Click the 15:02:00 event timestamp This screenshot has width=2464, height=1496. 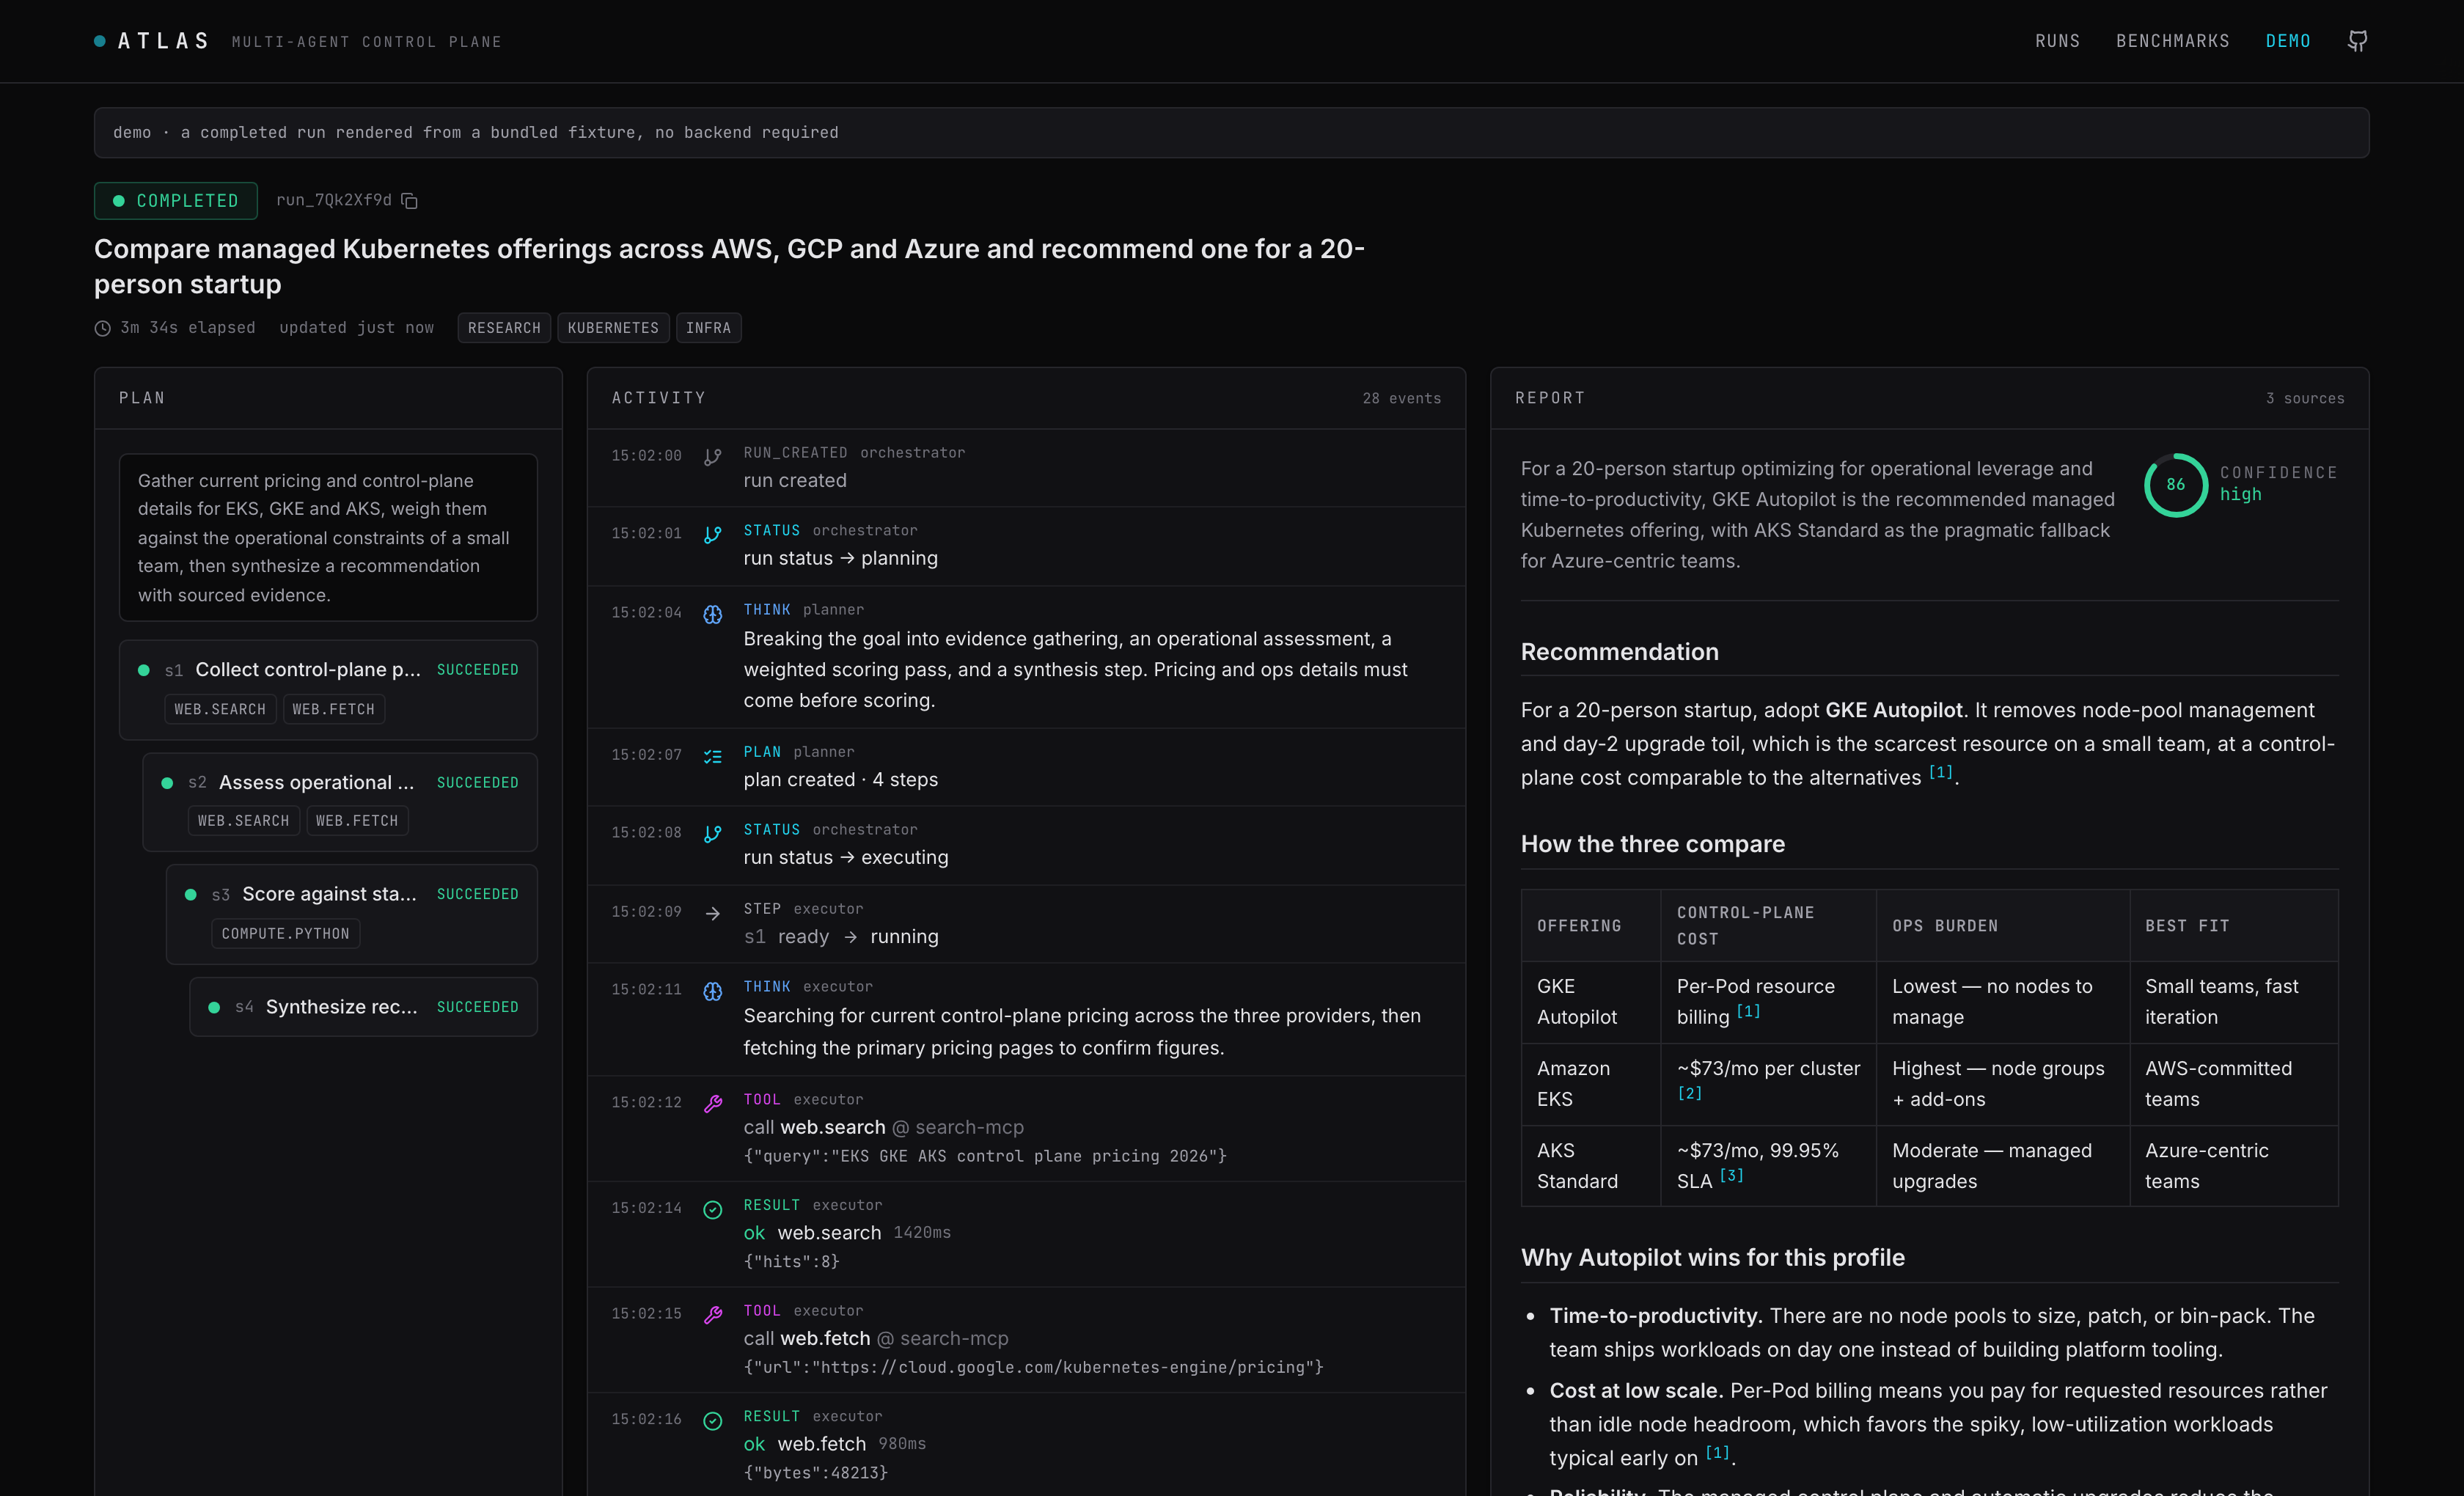(646, 456)
